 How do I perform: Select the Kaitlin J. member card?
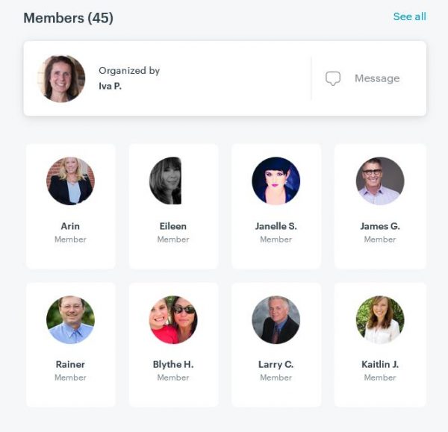point(380,345)
